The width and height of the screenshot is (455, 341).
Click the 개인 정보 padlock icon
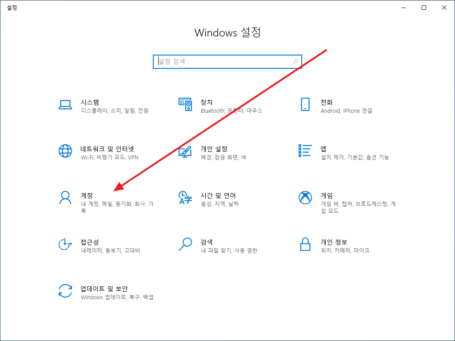click(305, 244)
